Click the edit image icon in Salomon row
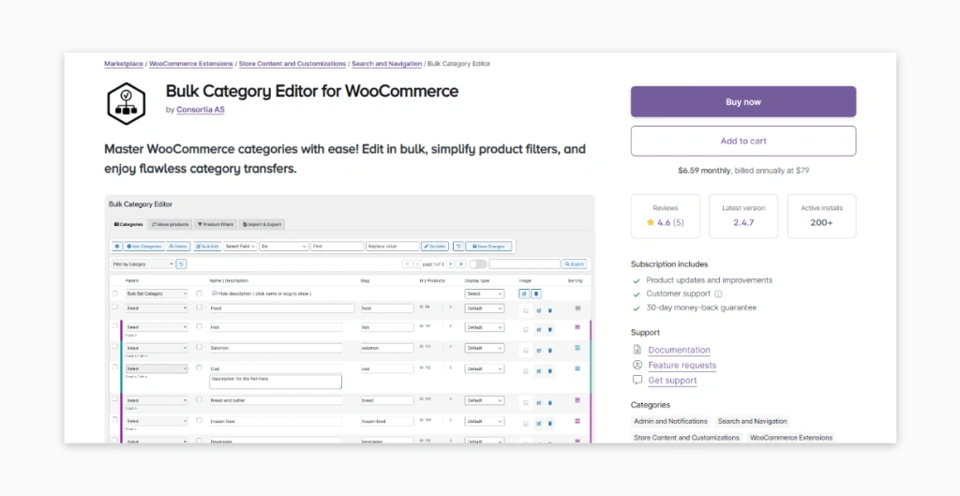 pyautogui.click(x=539, y=351)
